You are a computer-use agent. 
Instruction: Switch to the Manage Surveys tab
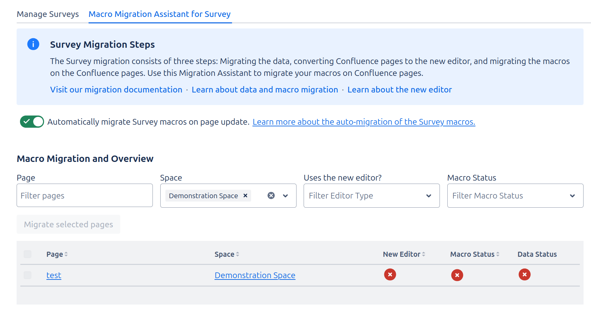48,14
